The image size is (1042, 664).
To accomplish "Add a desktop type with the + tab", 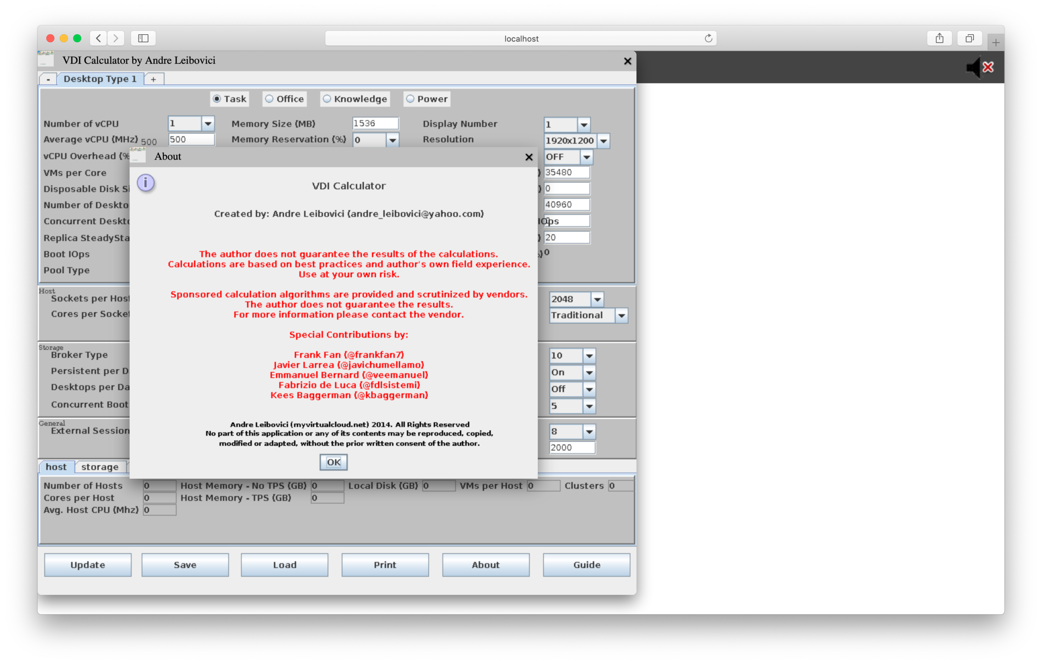I will point(153,79).
